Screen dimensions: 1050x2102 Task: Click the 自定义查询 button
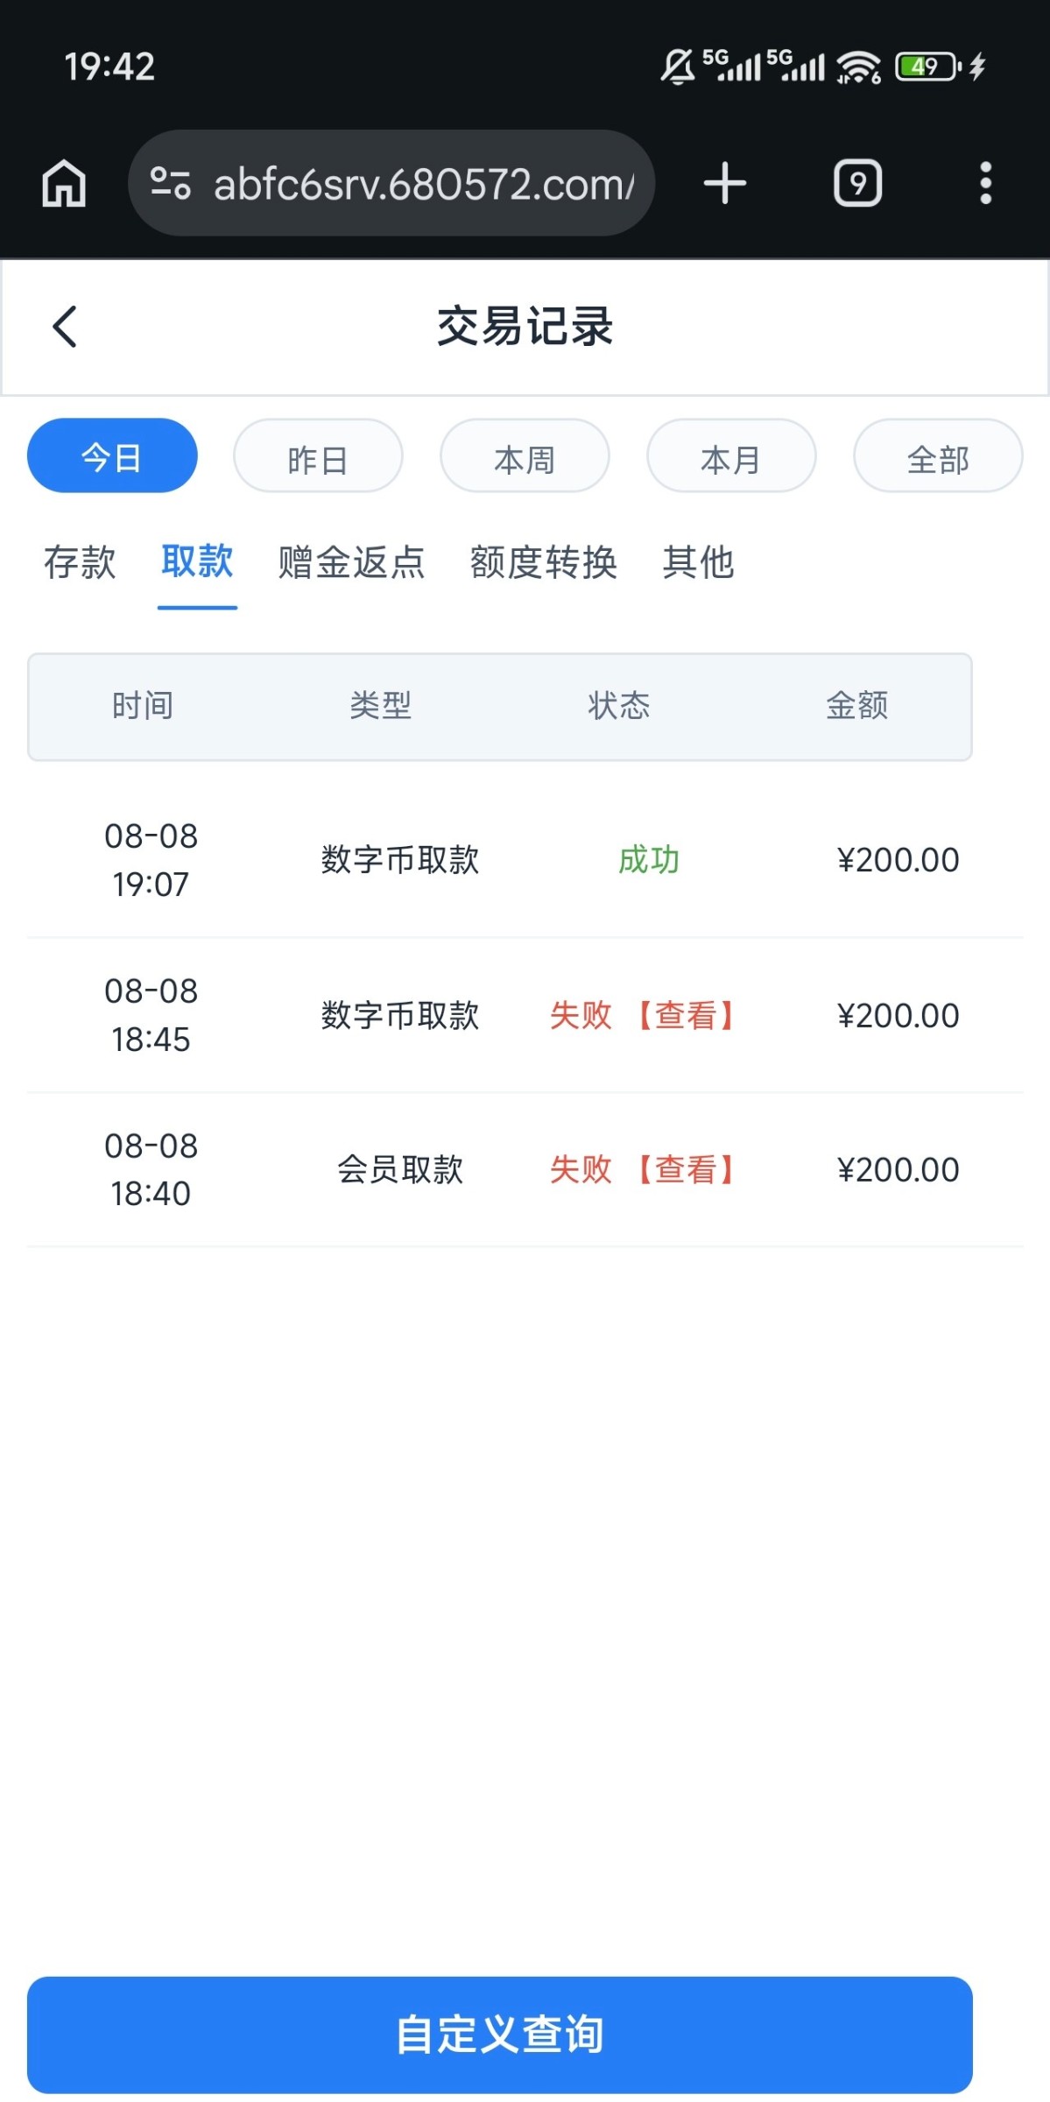500,2035
